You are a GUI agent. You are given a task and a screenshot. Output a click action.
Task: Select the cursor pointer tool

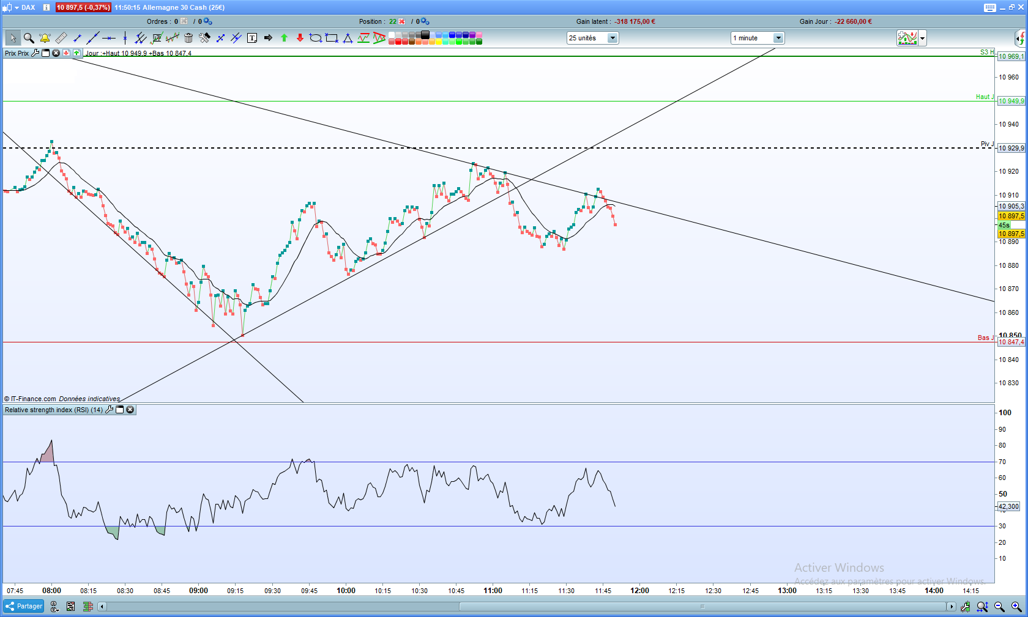click(13, 38)
